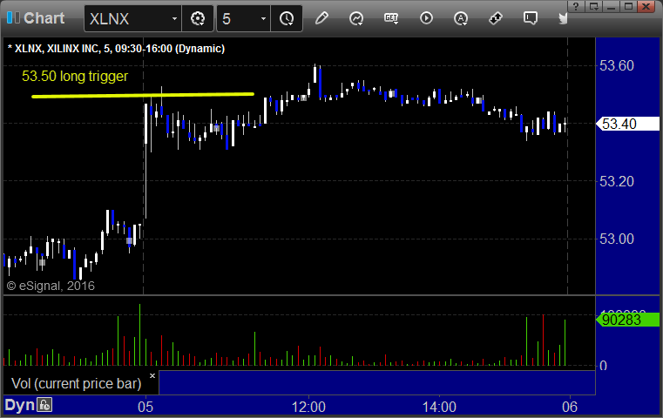Select the pencil drawing tool

321,18
